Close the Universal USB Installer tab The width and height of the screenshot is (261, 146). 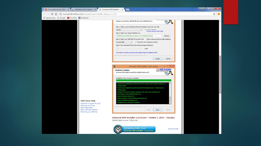[122, 10]
